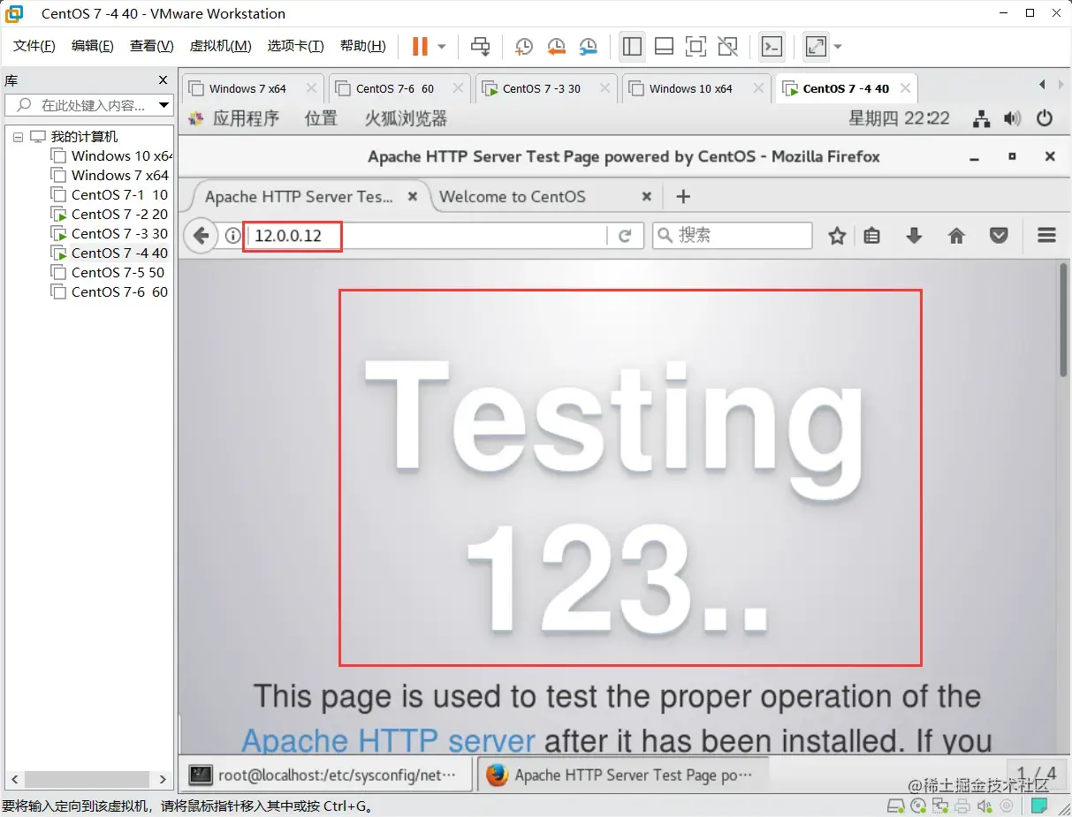
Task: Click the revert to snapshot icon
Action: click(556, 46)
